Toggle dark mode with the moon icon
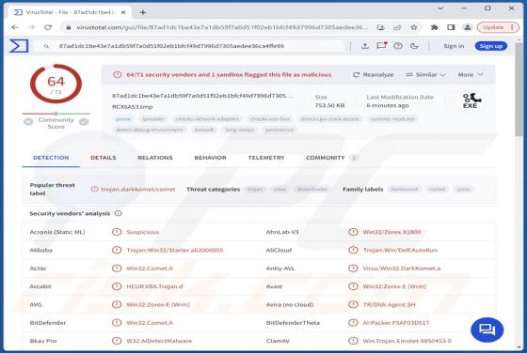Image resolution: width=527 pixels, height=353 pixels. pyautogui.click(x=414, y=46)
